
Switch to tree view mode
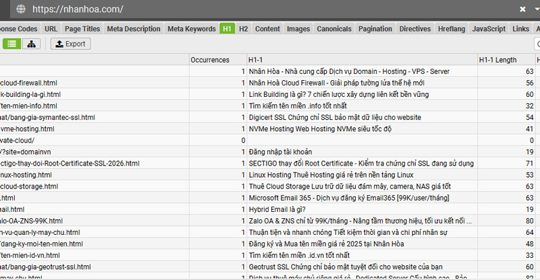click(32, 44)
